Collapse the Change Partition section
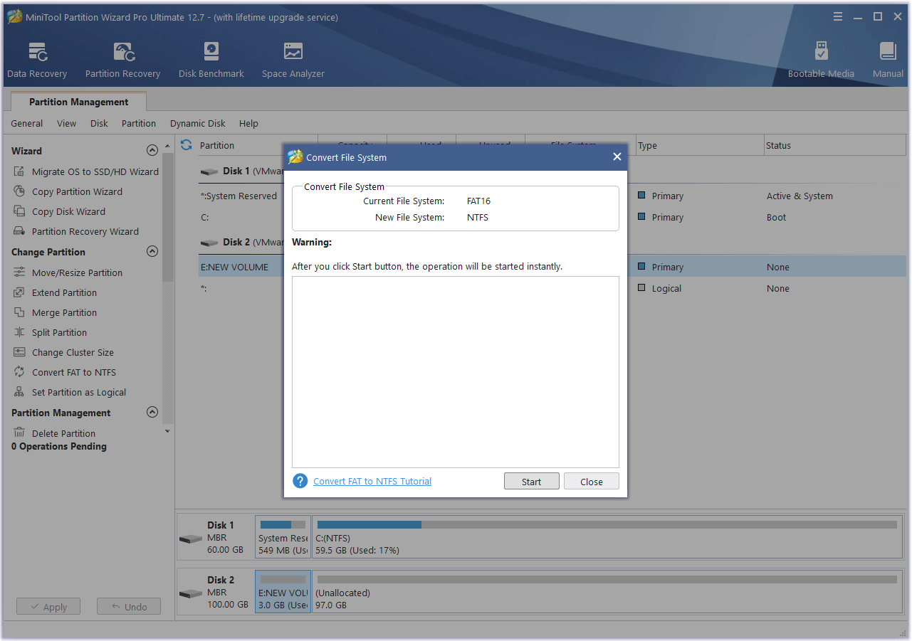Image resolution: width=912 pixels, height=641 pixels. point(152,252)
